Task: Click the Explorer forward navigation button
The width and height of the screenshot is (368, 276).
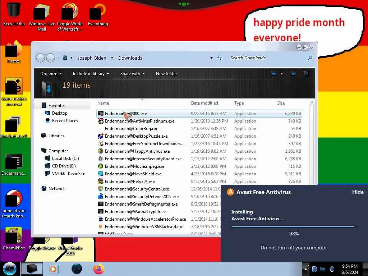Action: [x=50, y=58]
